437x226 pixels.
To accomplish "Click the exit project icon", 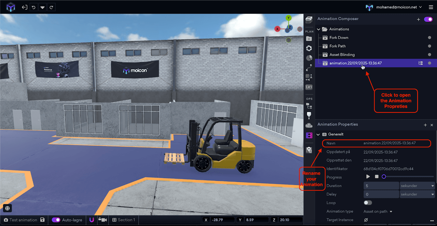I will point(25,7).
